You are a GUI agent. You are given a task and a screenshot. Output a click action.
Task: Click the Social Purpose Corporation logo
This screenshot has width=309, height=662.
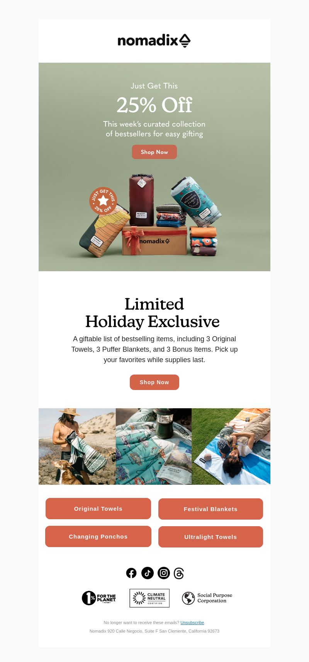point(207,598)
